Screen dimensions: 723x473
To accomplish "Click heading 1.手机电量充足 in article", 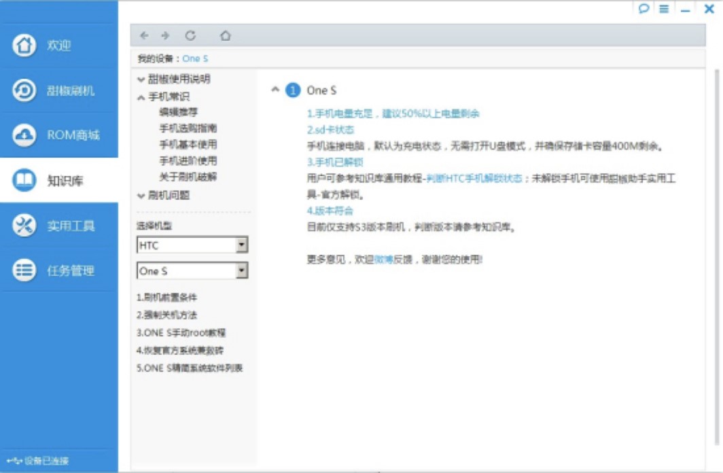I will tap(393, 113).
